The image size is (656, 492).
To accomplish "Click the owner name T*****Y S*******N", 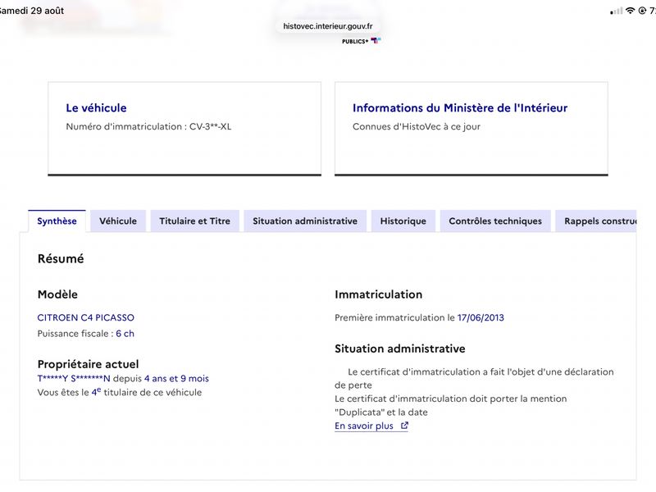I will (x=74, y=379).
